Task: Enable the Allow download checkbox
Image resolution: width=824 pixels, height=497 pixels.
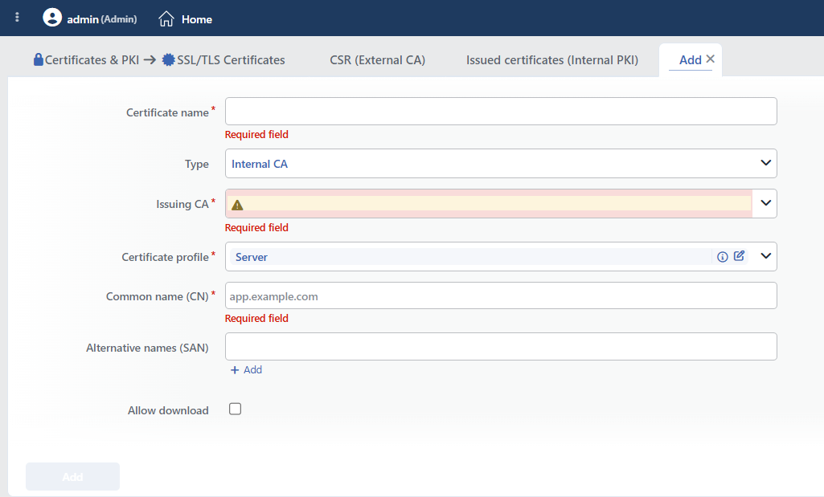Action: tap(235, 409)
